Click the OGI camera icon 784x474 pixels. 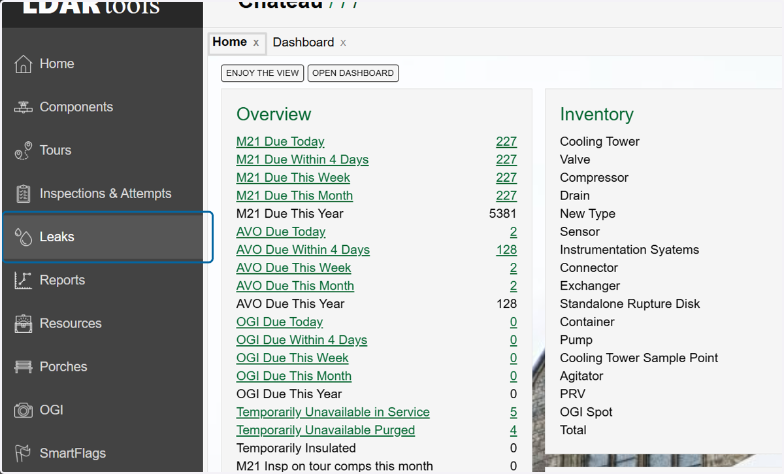[x=23, y=410]
